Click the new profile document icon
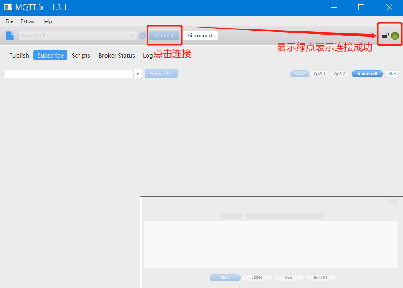Image resolution: width=403 pixels, height=288 pixels. [10, 36]
